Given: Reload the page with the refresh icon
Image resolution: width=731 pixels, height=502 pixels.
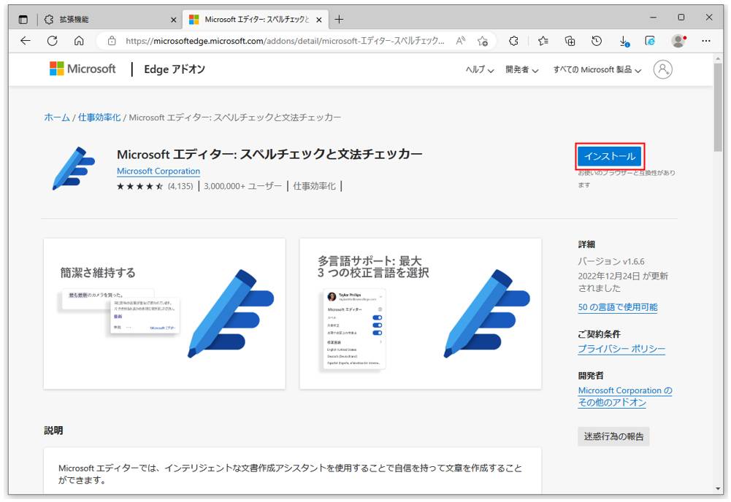Looking at the screenshot, I should (x=53, y=41).
